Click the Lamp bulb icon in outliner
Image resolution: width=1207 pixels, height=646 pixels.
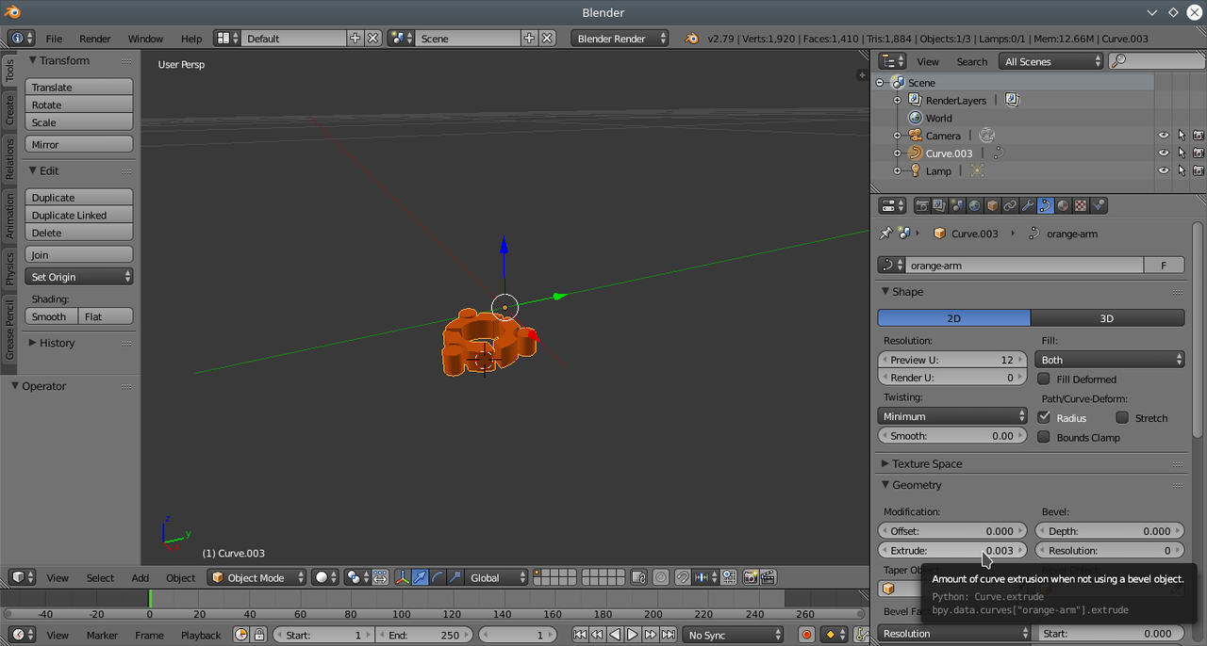(915, 170)
